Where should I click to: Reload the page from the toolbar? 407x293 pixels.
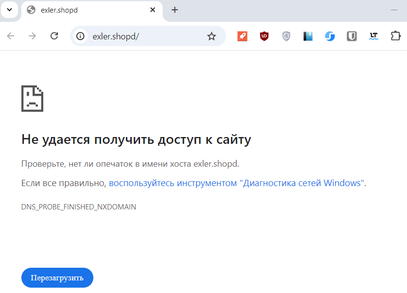tap(54, 36)
